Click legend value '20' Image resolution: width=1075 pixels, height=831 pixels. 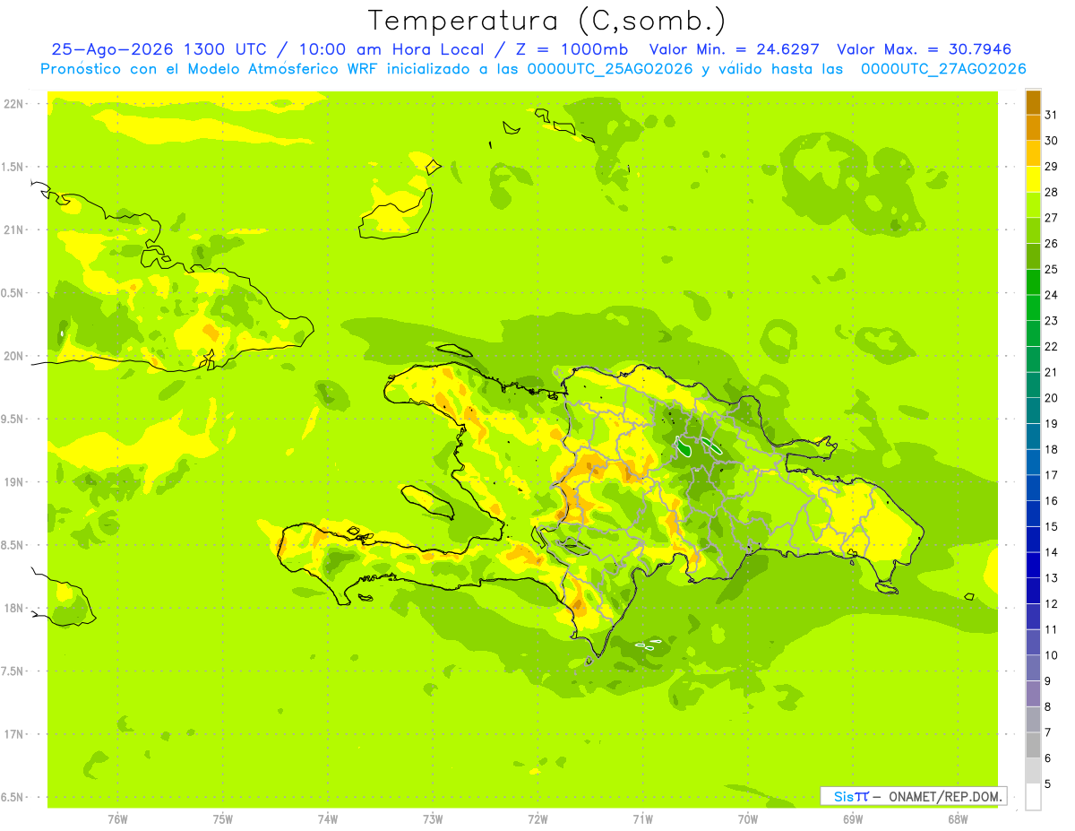point(1052,398)
